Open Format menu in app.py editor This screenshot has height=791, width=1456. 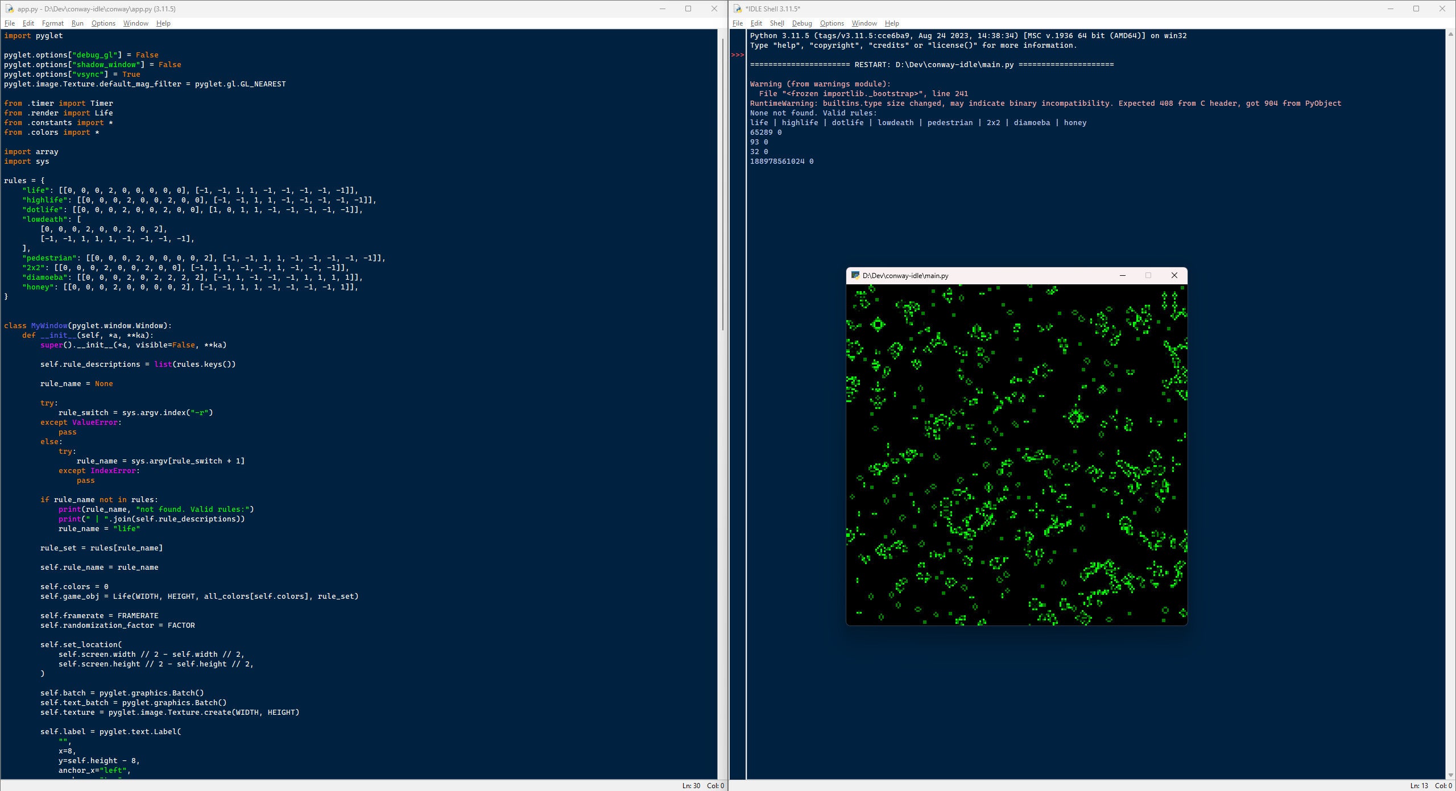53,23
